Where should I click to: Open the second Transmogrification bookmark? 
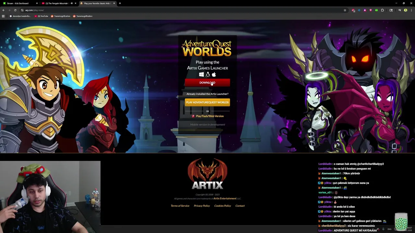(83, 16)
